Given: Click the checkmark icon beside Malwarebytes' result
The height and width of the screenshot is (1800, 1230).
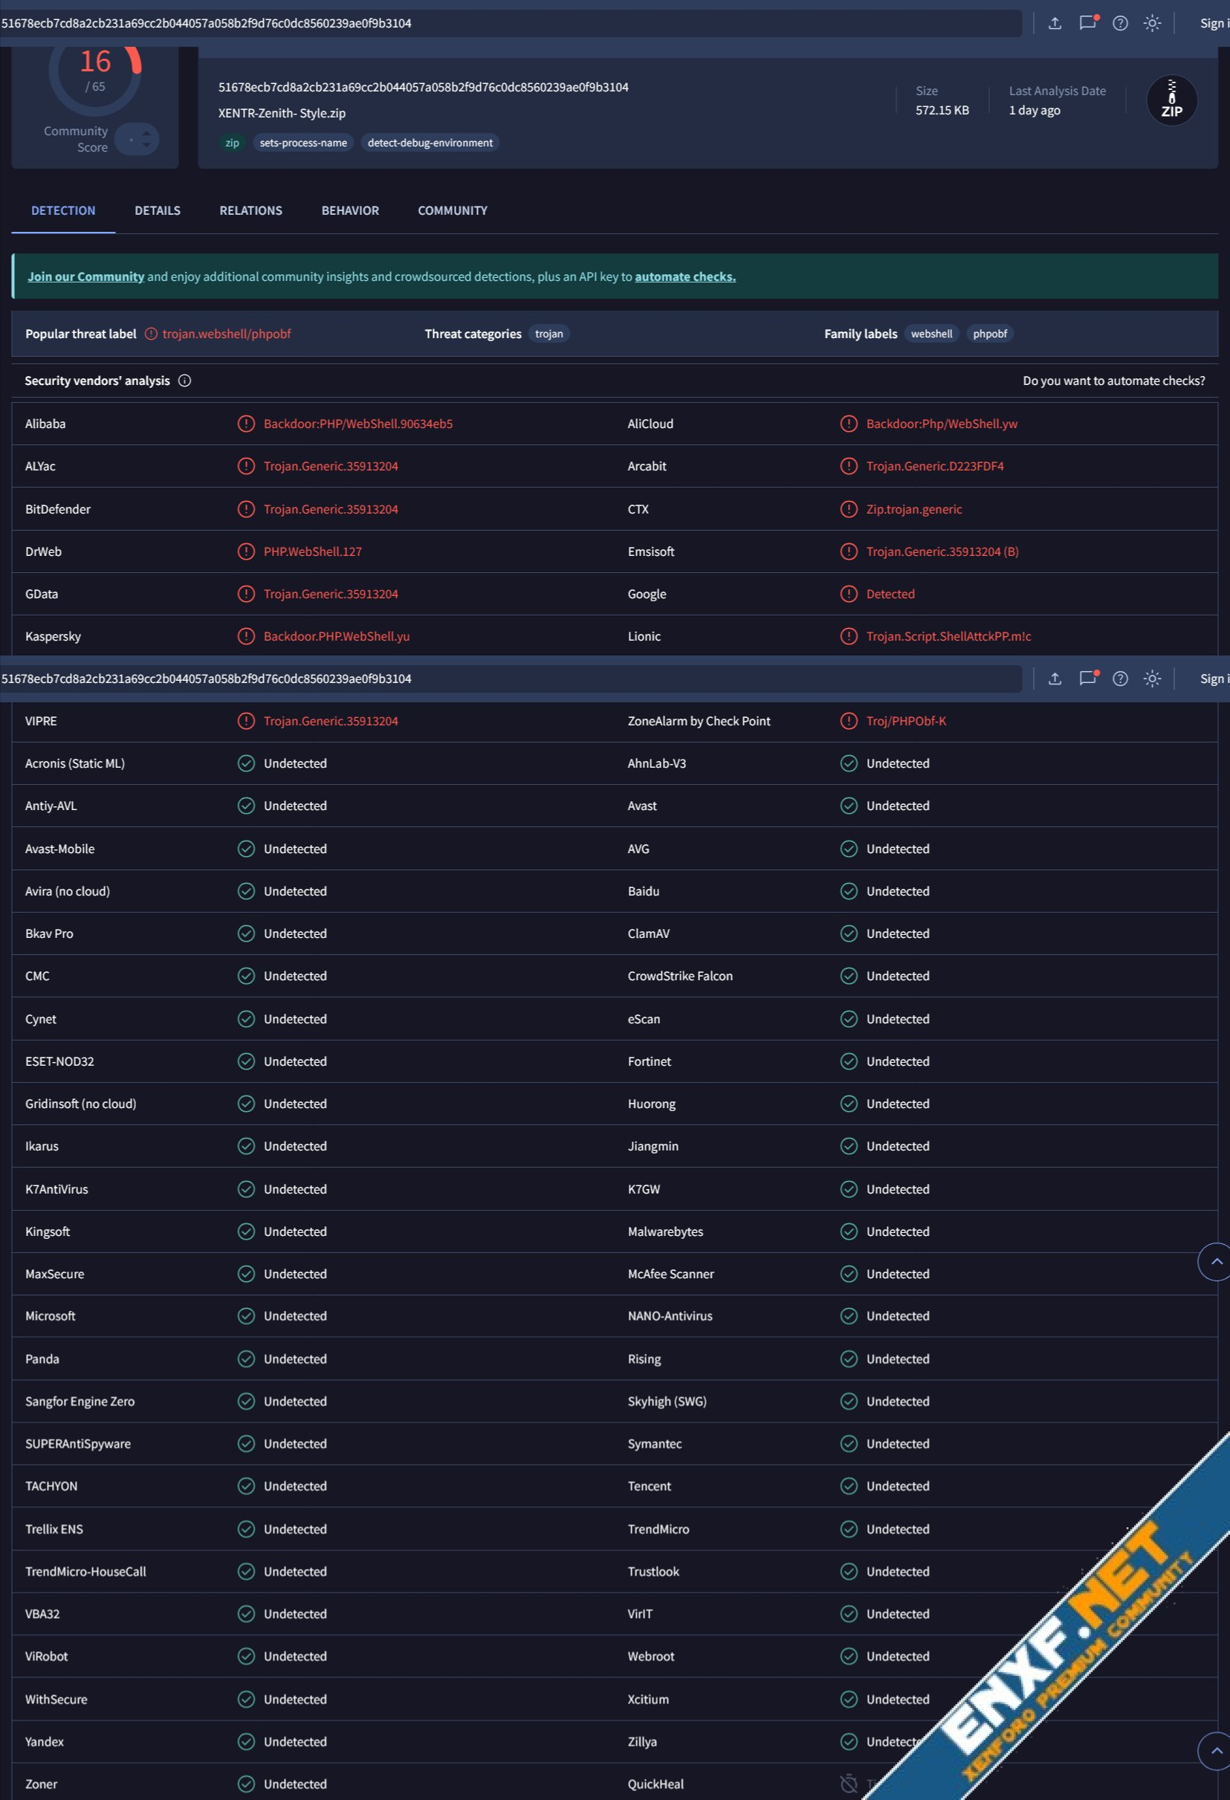Looking at the screenshot, I should [849, 1231].
